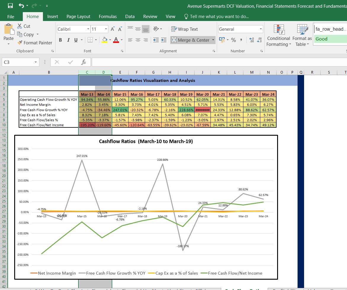Apply Bottom Align icon
This screenshot has height=290, width=347.
pos(145,29)
